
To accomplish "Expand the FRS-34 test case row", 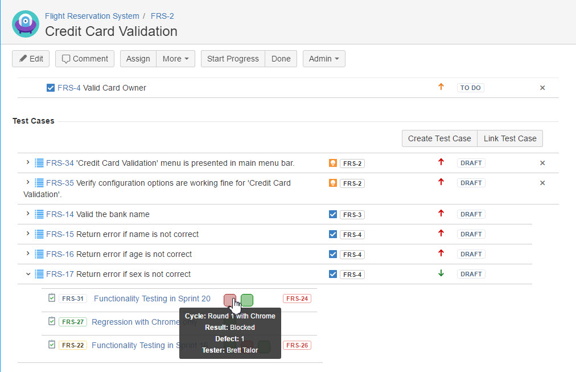I will [28, 163].
